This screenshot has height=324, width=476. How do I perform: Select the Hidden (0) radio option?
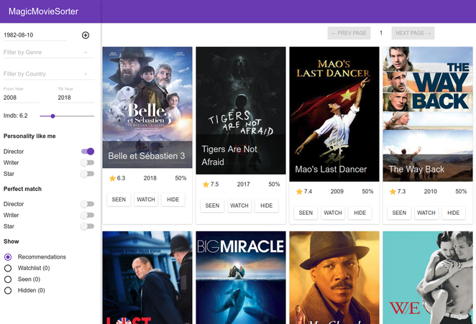8,291
